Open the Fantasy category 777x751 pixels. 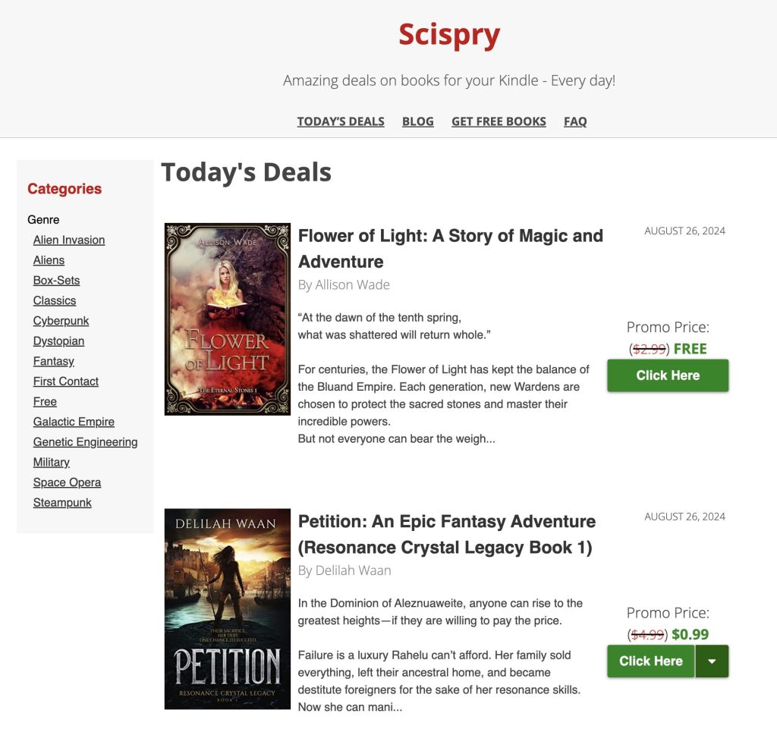click(x=53, y=361)
